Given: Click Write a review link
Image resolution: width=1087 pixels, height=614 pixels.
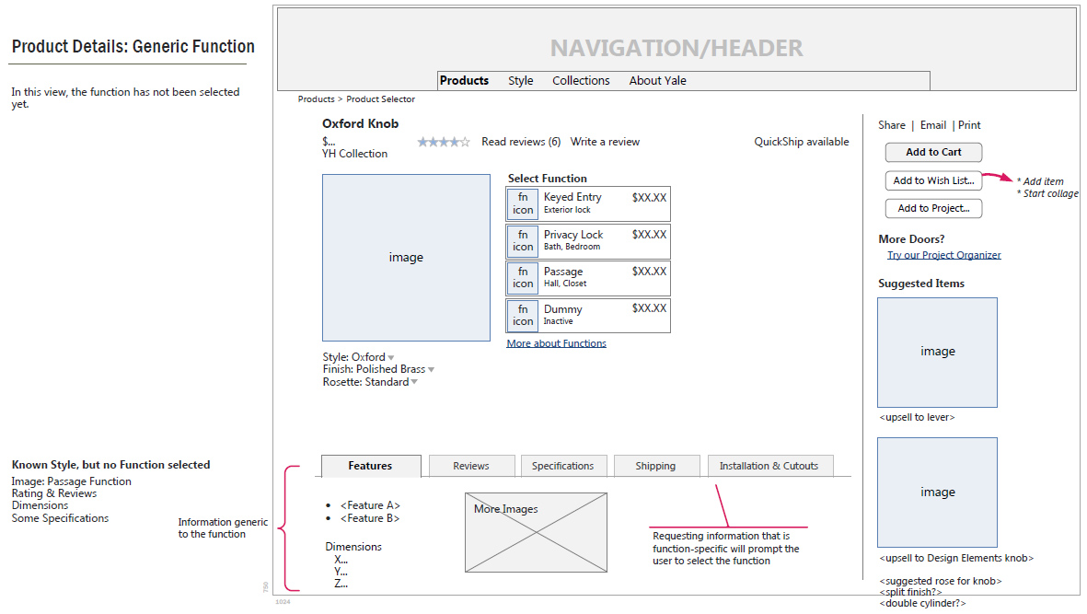Looking at the screenshot, I should [x=606, y=142].
